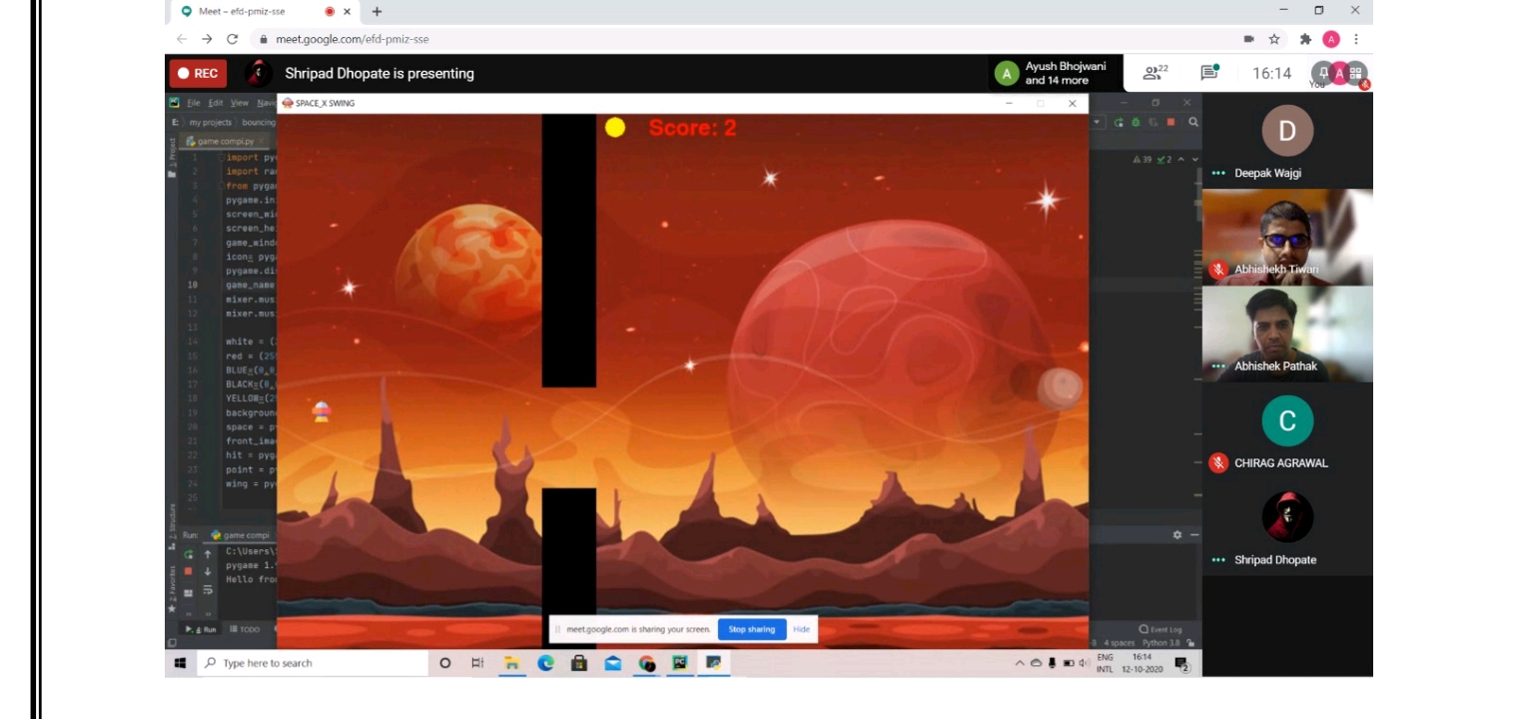
Task: Hide the screen sharing notification bar
Action: coord(801,629)
